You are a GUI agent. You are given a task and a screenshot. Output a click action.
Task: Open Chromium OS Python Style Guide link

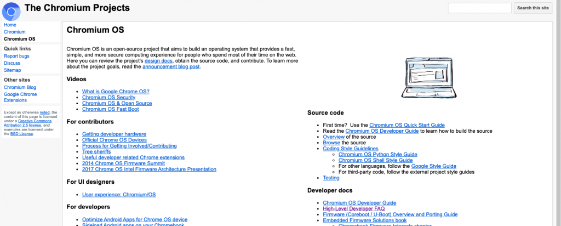(378, 155)
